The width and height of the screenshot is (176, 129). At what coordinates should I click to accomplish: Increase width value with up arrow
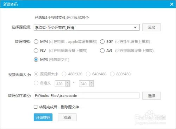pyautogui.click(x=68, y=82)
